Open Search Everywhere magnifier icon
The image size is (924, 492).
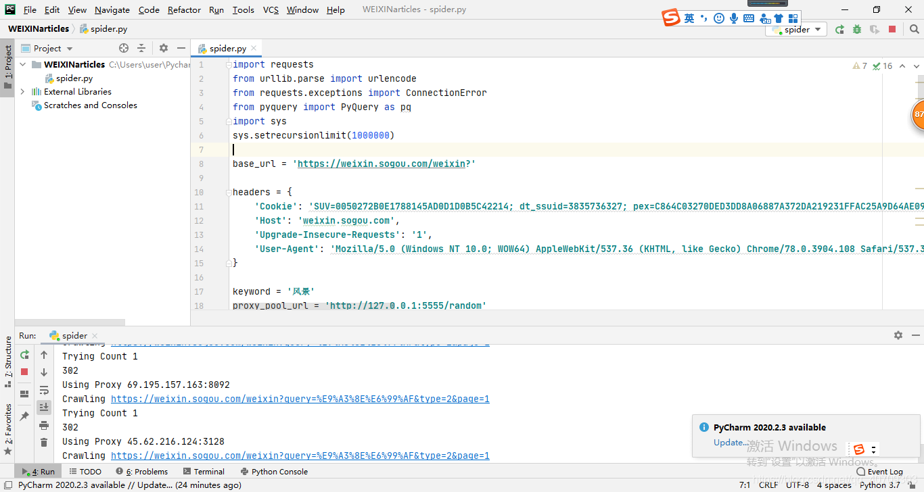913,29
